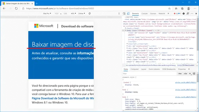Viewport: 199px width, 112px height.
Task: Toggle the device emulation toolbar icon
Action: tap(128, 14)
